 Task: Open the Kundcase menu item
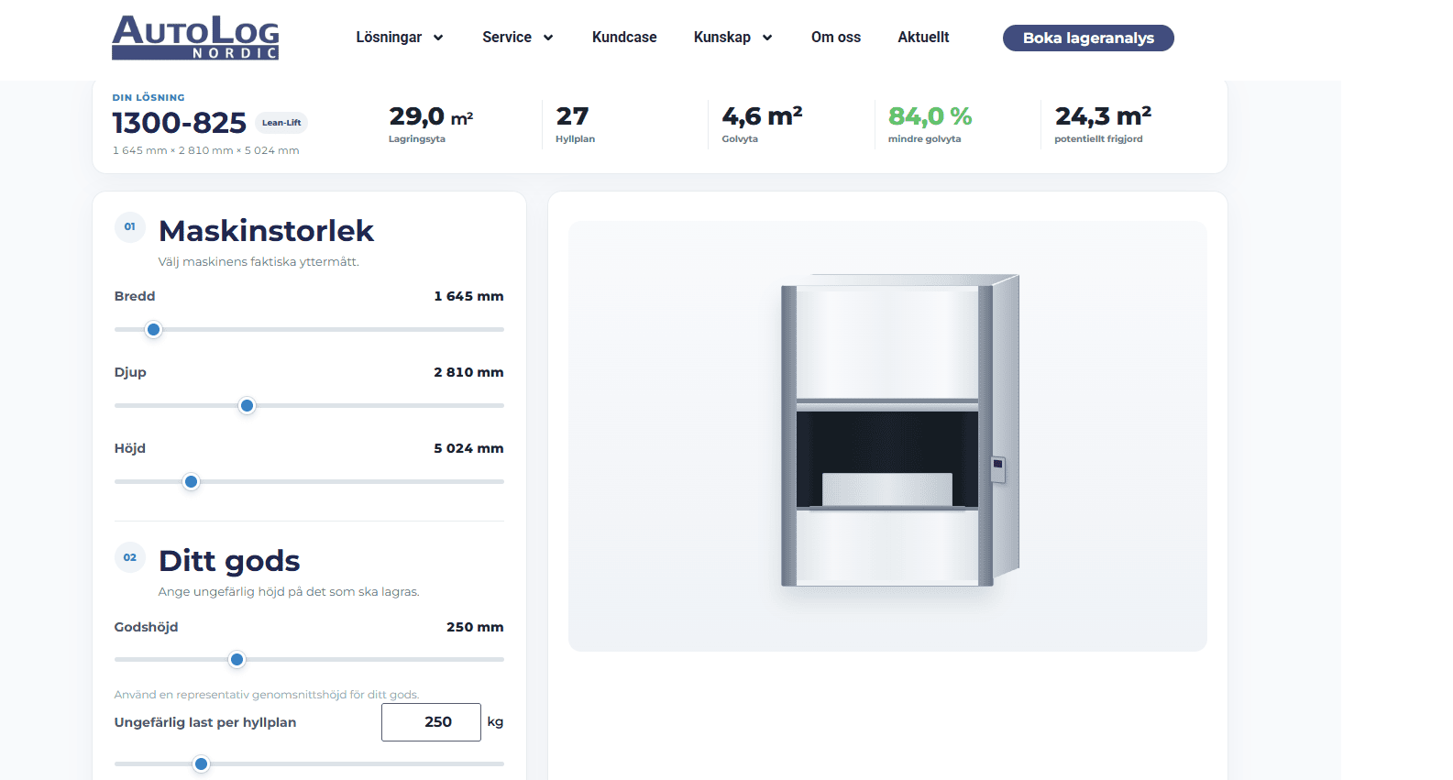pyautogui.click(x=624, y=38)
